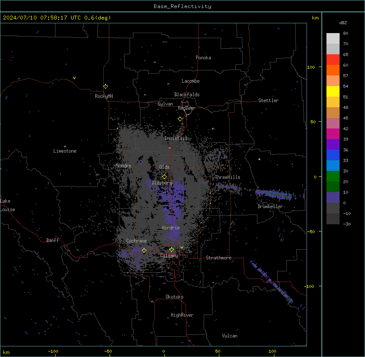Click the Didsbury label
Image resolution: width=365 pixels, height=357 pixels.
pyautogui.click(x=162, y=183)
